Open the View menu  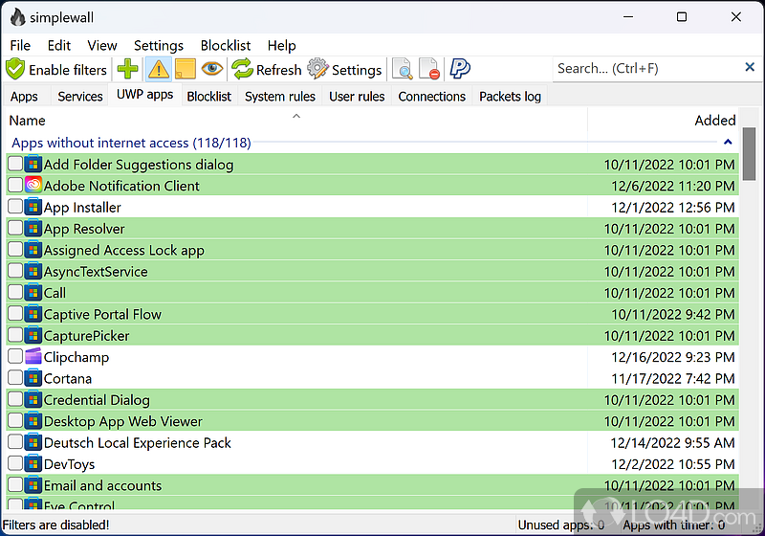102,45
